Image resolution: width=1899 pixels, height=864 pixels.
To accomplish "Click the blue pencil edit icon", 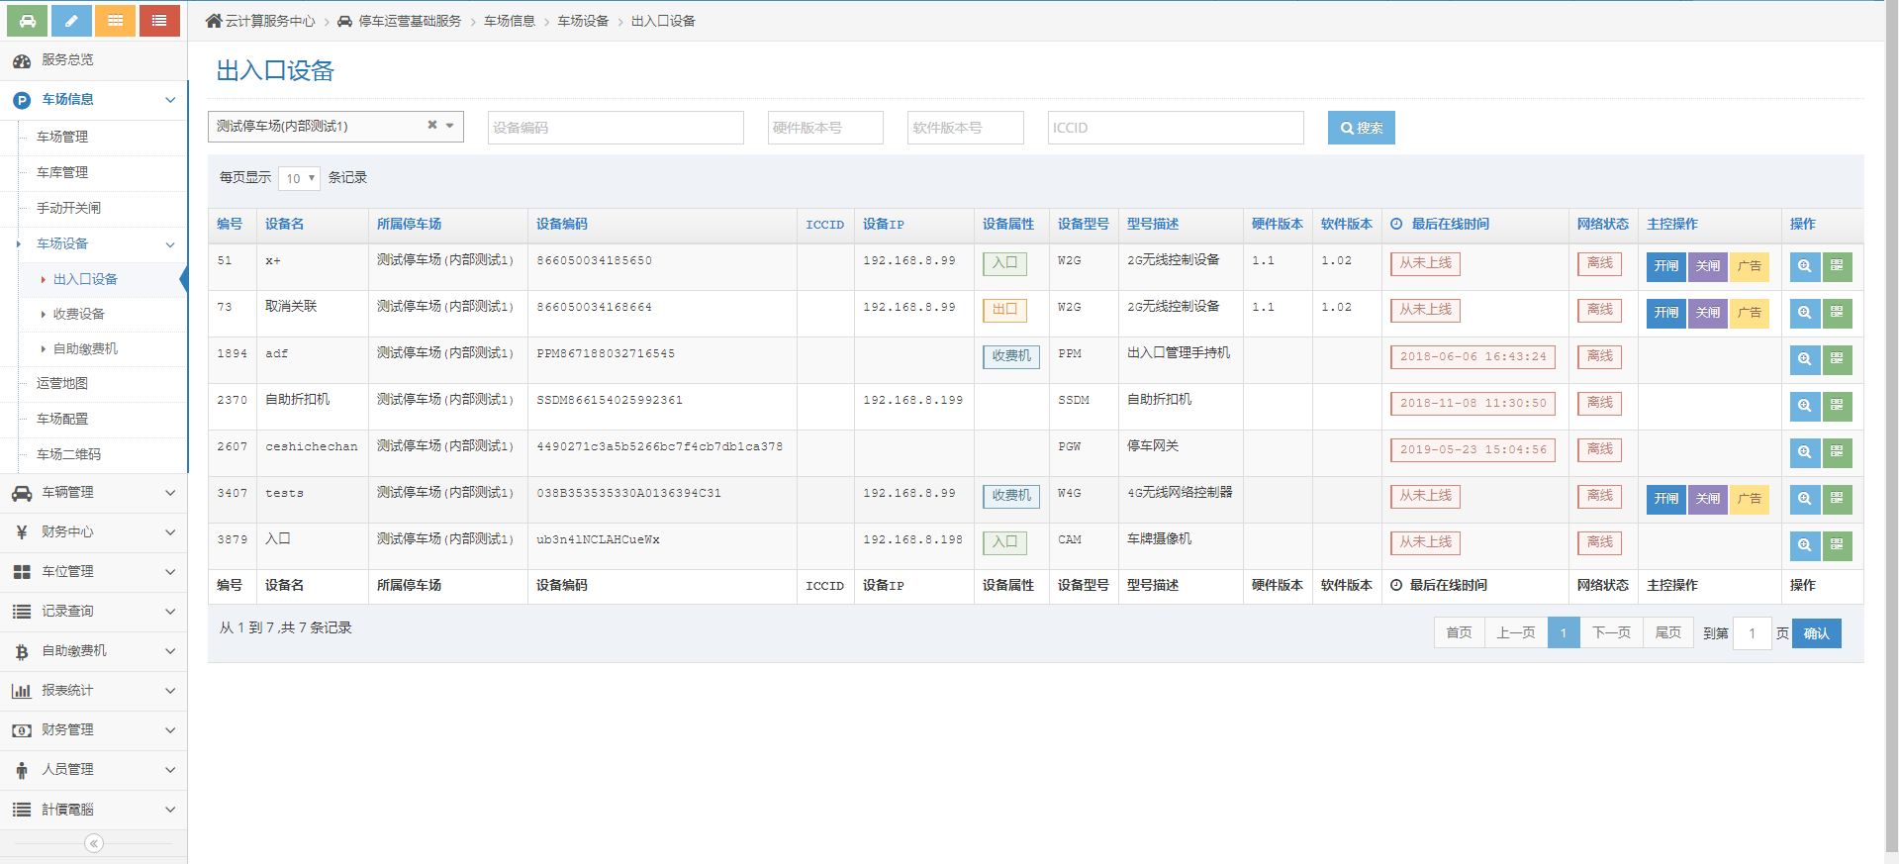I will [x=71, y=21].
